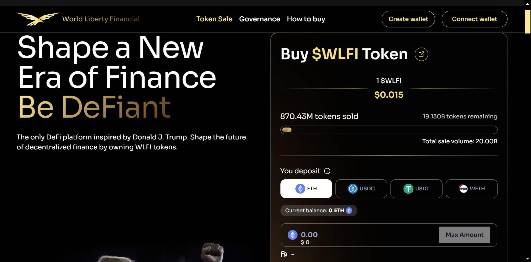Screen dimensions: 531x262
Task: Open the Governance page
Action: pos(260,19)
